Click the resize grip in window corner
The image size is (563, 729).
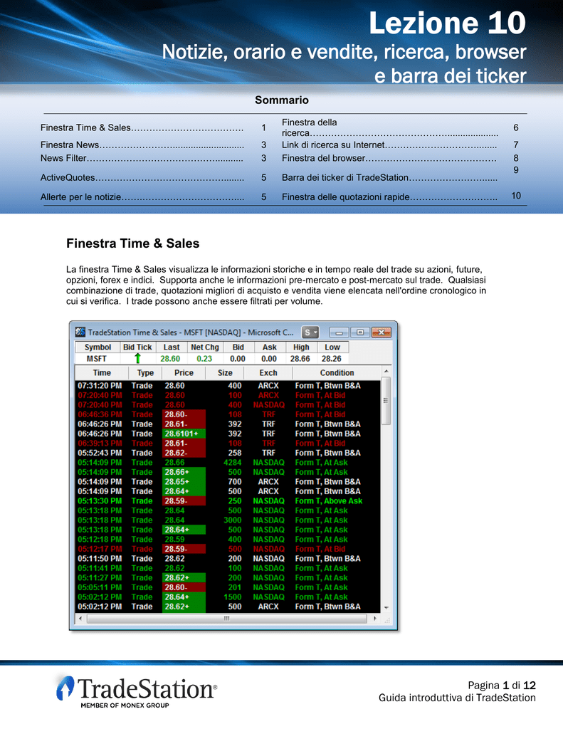coord(386,619)
